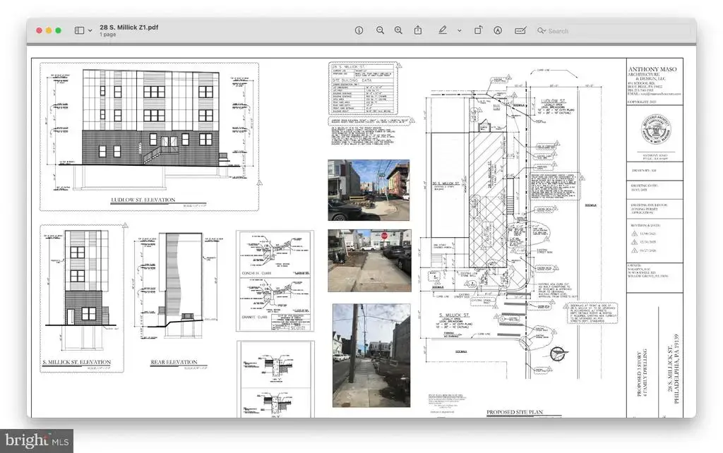Rotate the page with the Rotate button
Image resolution: width=723 pixels, height=453 pixels.
(478, 30)
